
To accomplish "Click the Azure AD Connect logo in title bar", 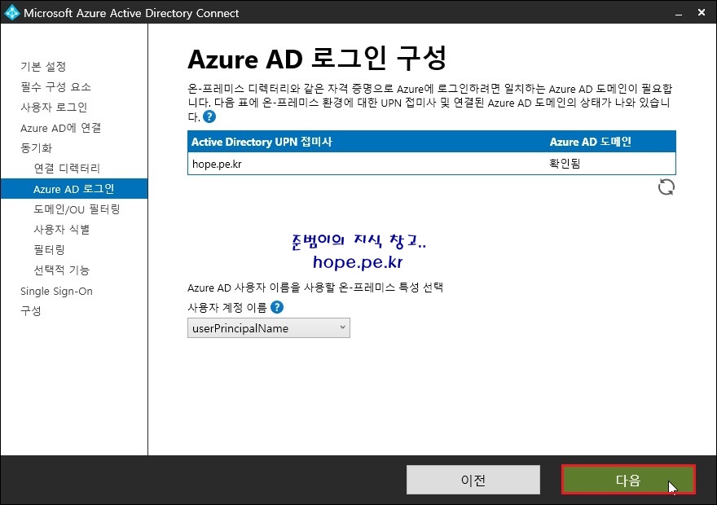I will coord(11,12).
